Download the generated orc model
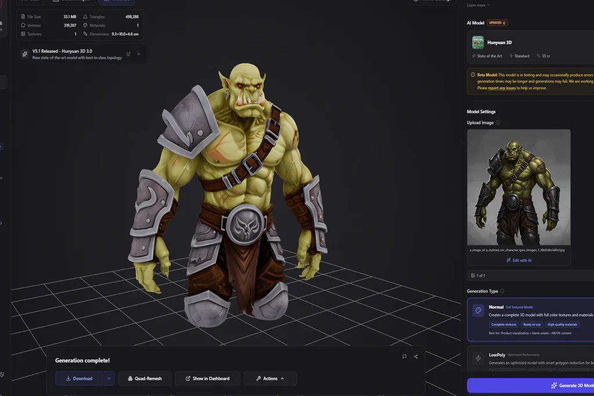The image size is (594, 396). pos(79,378)
